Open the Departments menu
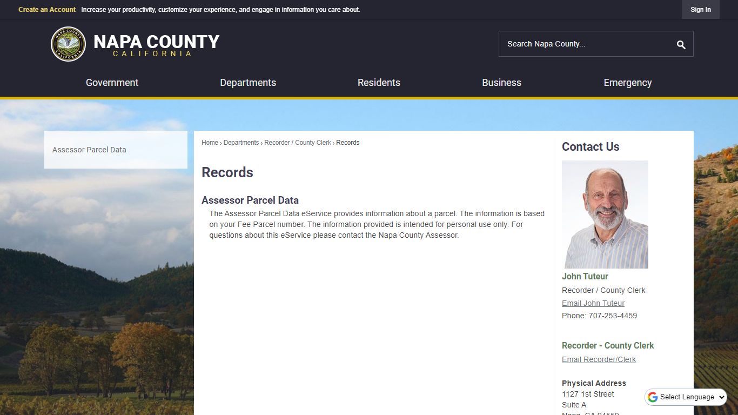 pyautogui.click(x=248, y=83)
